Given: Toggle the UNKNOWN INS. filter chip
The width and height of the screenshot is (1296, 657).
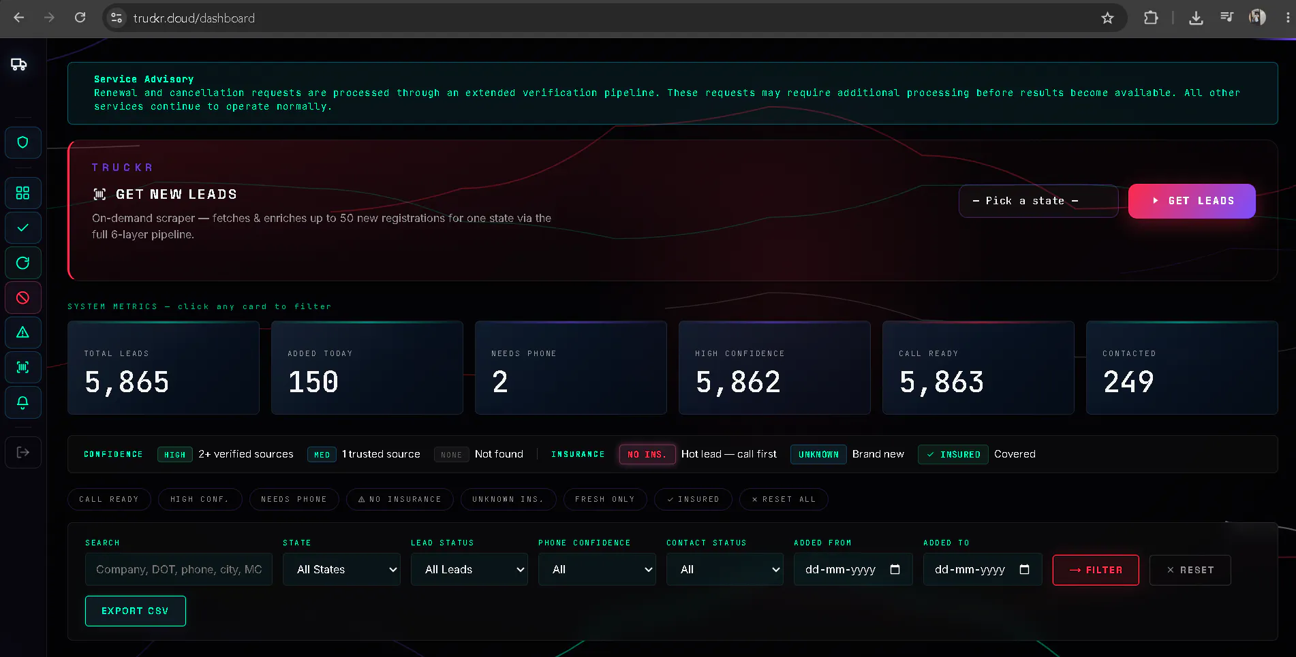Looking at the screenshot, I should 508,500.
